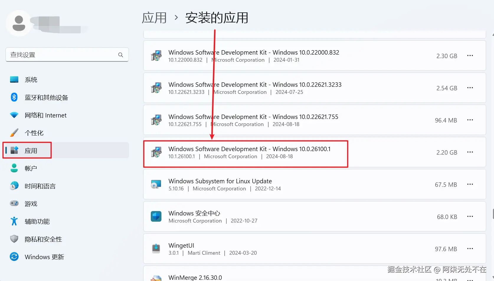Click the shield 隐私和安全性 icon
The height and width of the screenshot is (281, 494).
[x=14, y=239]
